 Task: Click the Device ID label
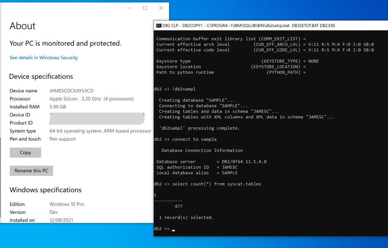20,115
